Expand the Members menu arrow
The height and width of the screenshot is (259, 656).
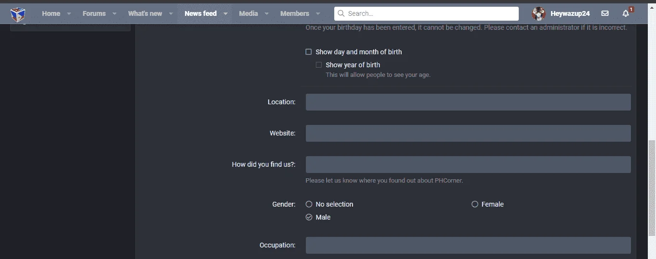click(318, 13)
